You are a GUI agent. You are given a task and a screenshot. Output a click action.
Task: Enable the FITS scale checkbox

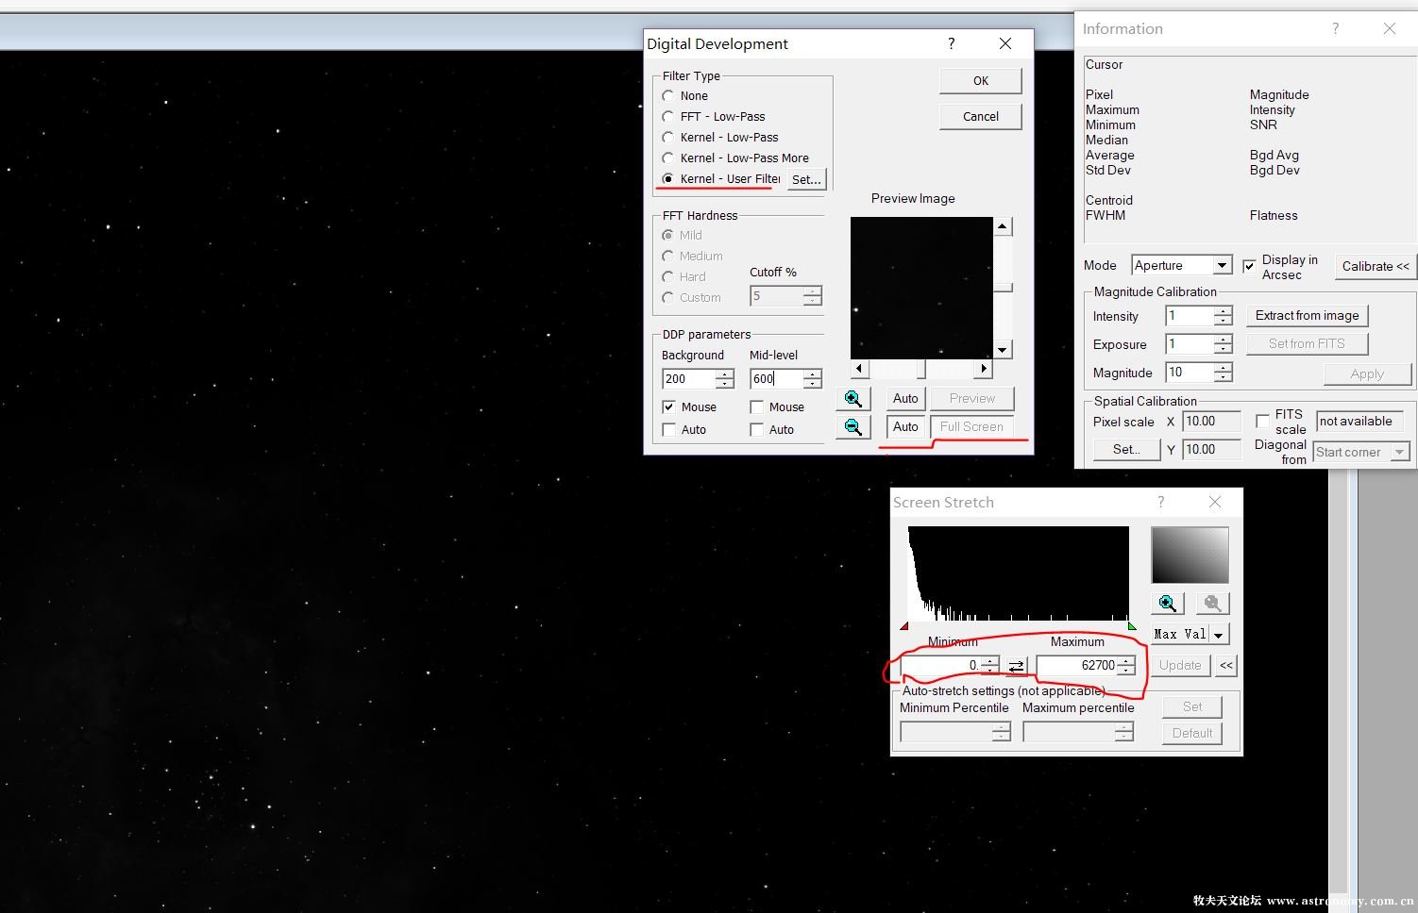pos(1262,421)
